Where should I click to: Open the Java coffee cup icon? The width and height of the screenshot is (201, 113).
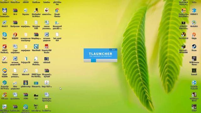click(46, 83)
